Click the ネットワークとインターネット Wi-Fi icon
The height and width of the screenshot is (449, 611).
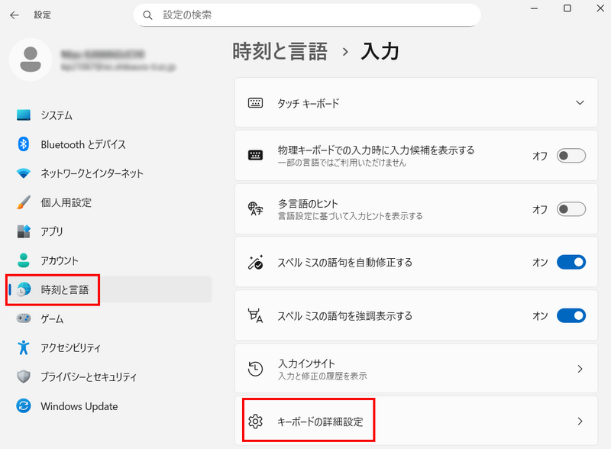pos(24,173)
